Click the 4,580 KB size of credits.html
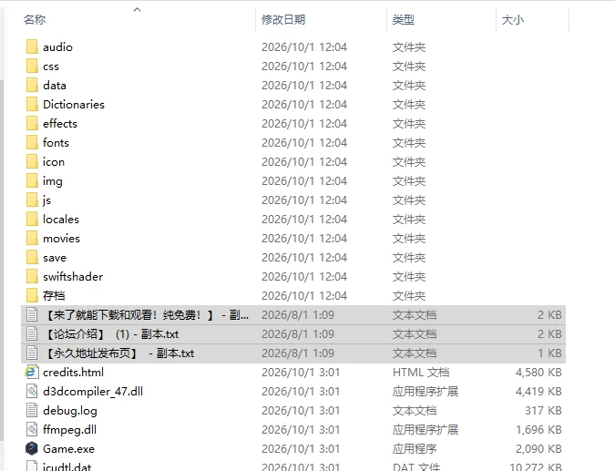 538,373
